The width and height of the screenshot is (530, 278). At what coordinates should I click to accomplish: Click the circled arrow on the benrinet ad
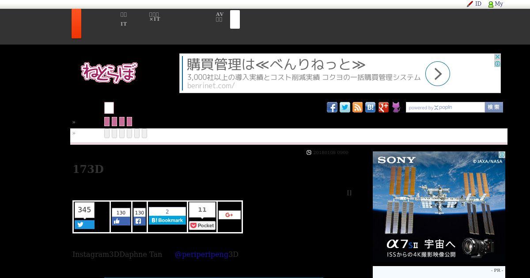click(x=438, y=74)
